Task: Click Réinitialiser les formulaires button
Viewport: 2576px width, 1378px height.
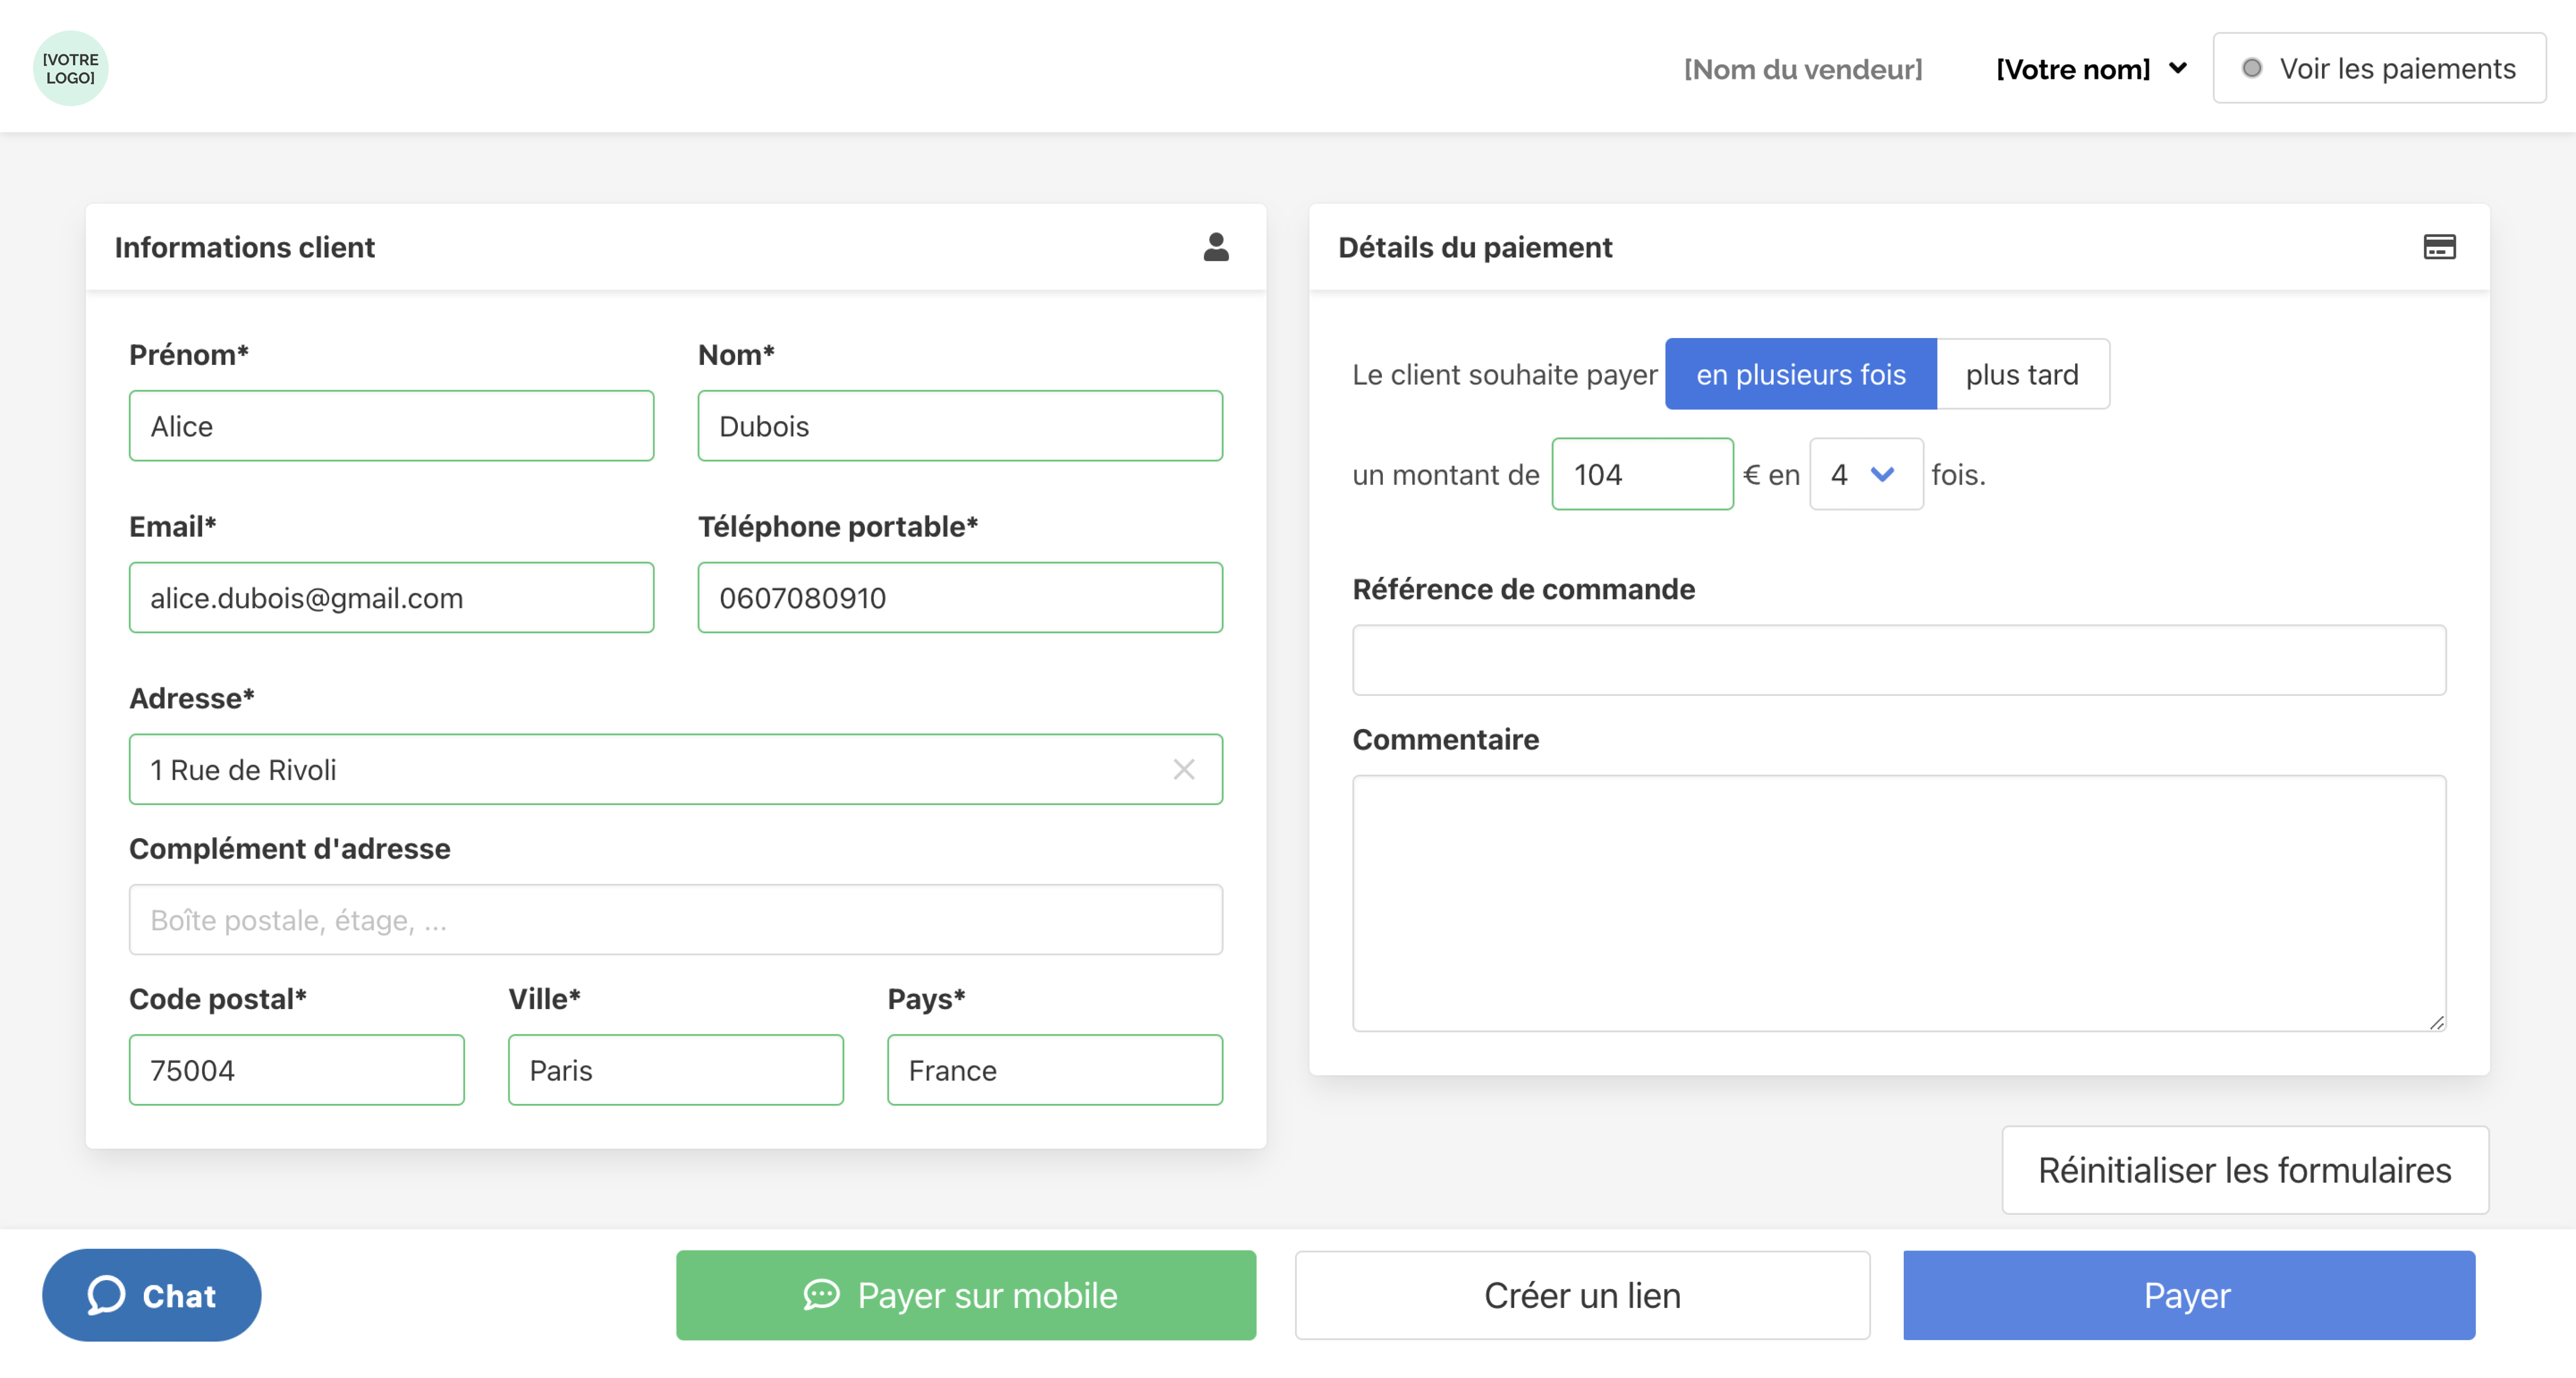Action: [2245, 1170]
